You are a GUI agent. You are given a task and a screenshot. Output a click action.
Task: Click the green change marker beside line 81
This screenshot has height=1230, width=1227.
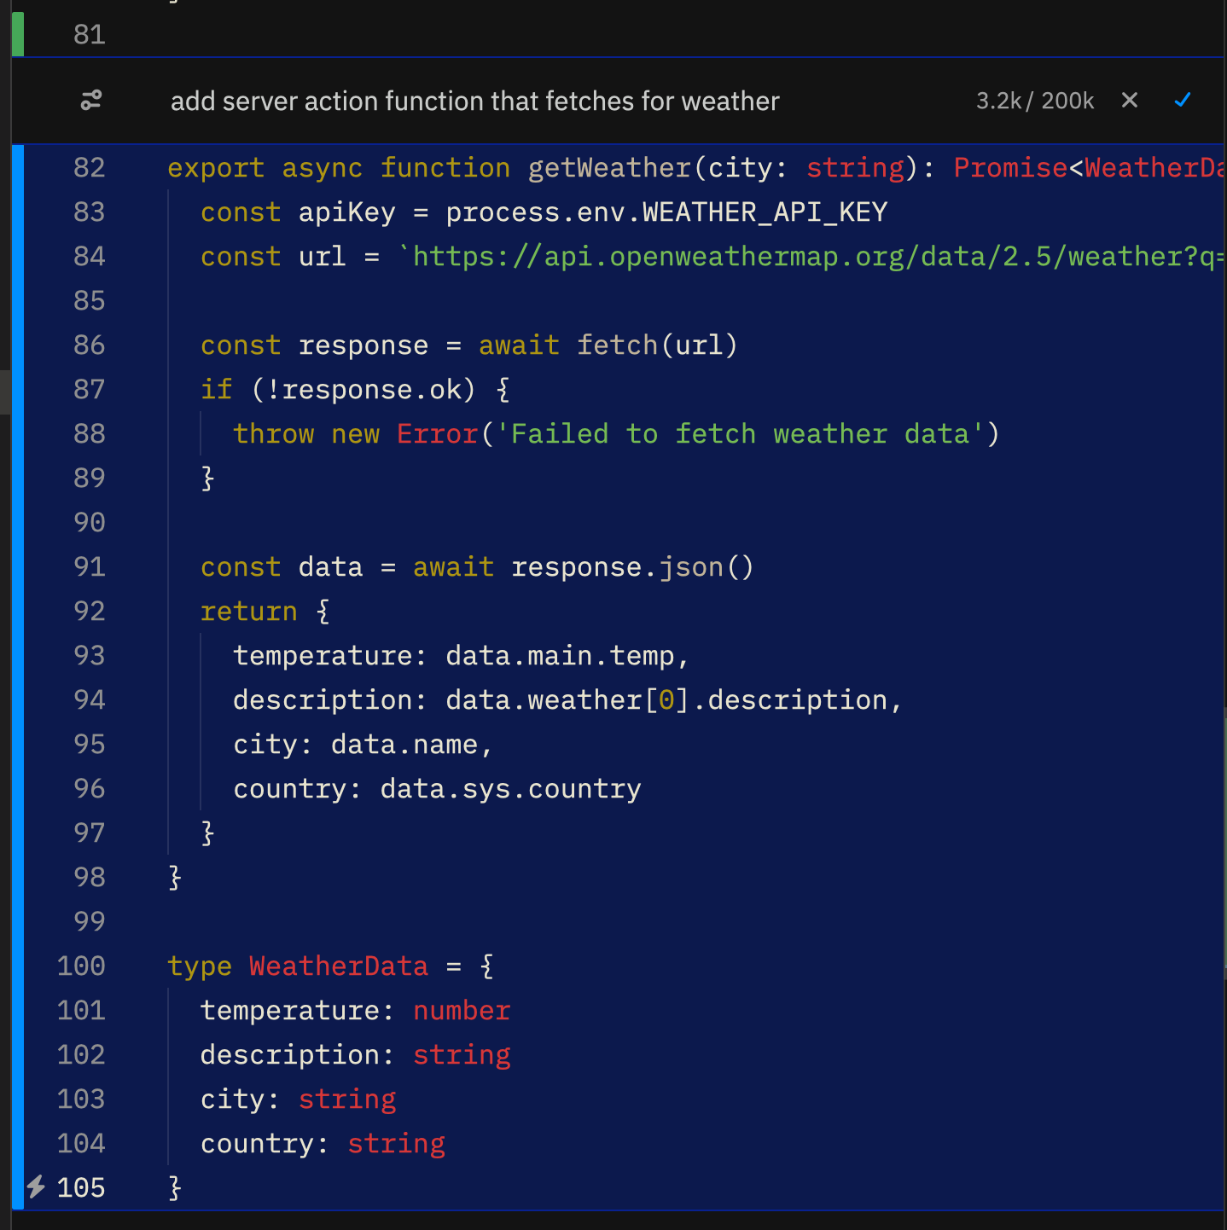[x=18, y=34]
